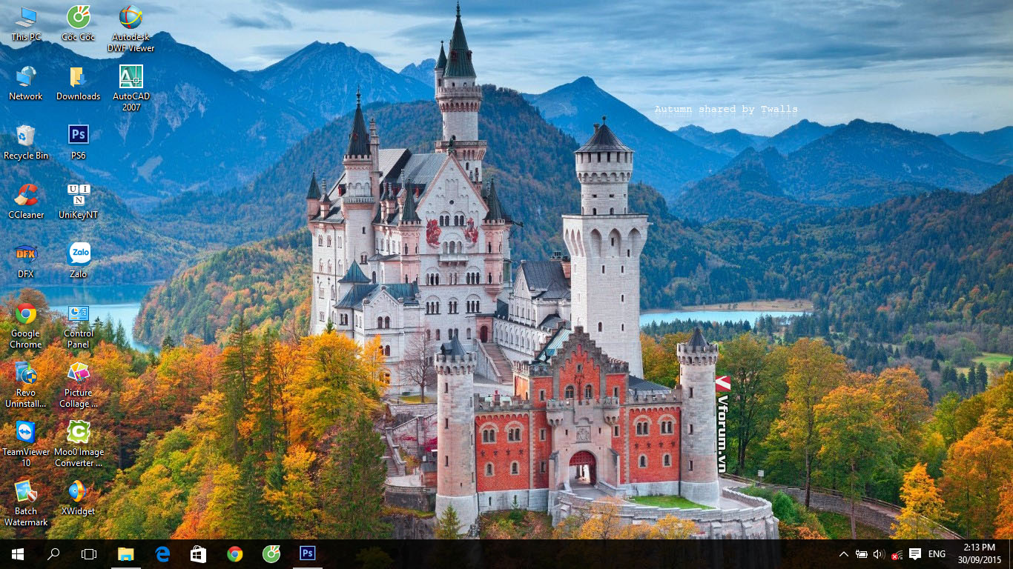The image size is (1013, 569).
Task: Select the Network desktop icon
Action: pos(26,82)
